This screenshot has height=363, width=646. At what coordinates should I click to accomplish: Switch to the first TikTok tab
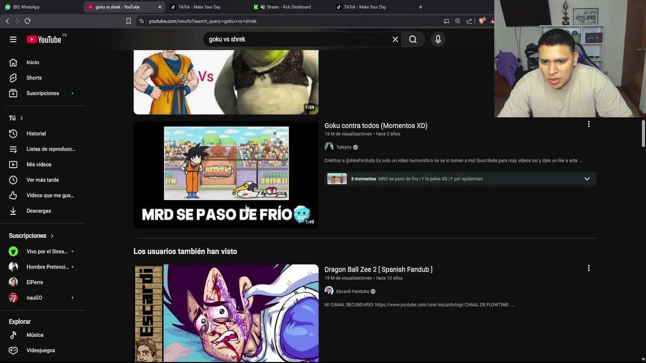pos(206,7)
